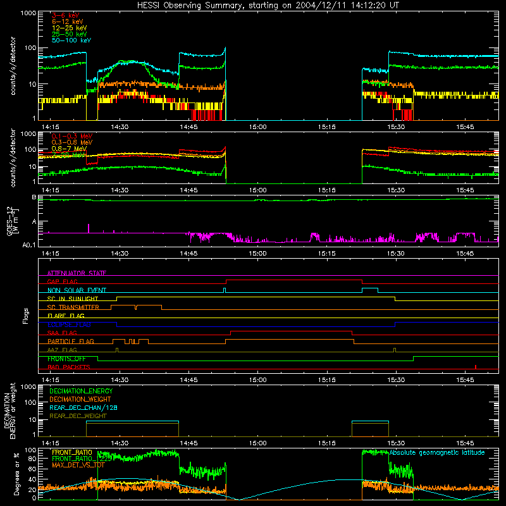
Task: Select the DECIMATION_WEIGHT legend label
Action: [x=80, y=399]
